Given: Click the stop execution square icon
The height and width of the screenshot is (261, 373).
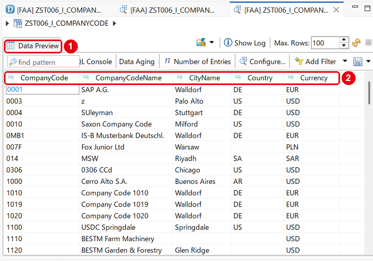Looking at the screenshot, I should [x=369, y=43].
